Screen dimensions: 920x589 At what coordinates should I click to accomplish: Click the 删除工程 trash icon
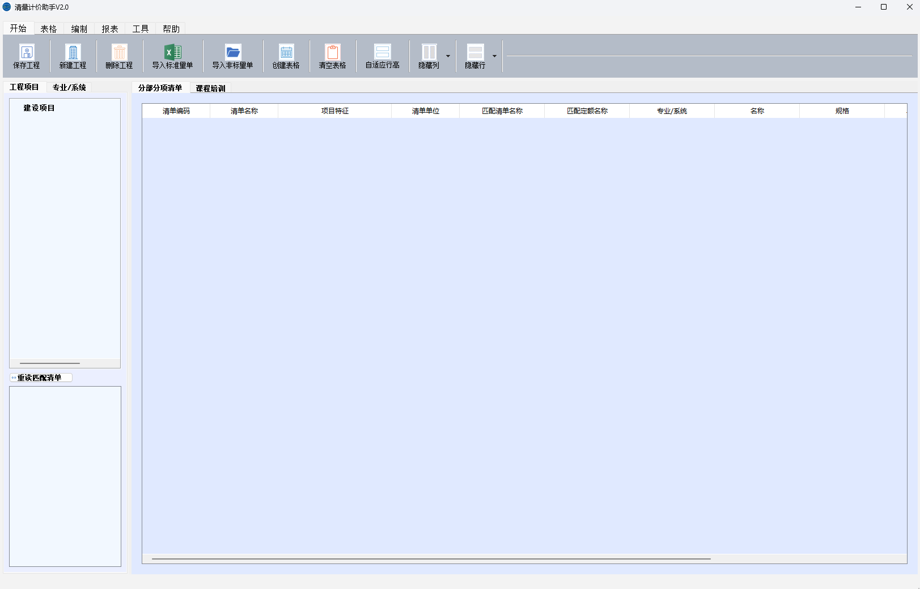(x=120, y=52)
